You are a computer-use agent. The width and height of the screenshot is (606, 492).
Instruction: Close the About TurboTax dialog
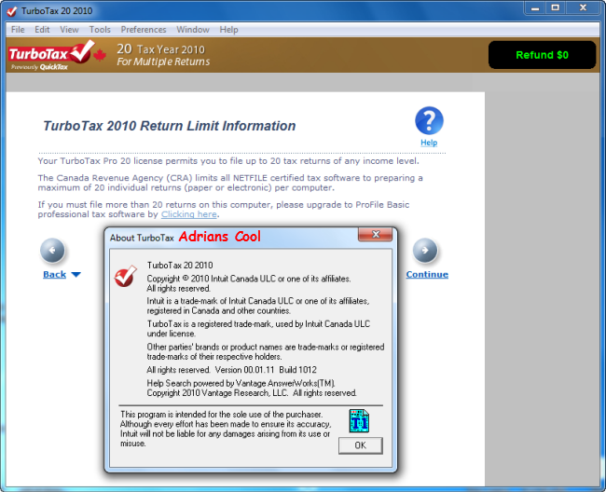pyautogui.click(x=376, y=235)
